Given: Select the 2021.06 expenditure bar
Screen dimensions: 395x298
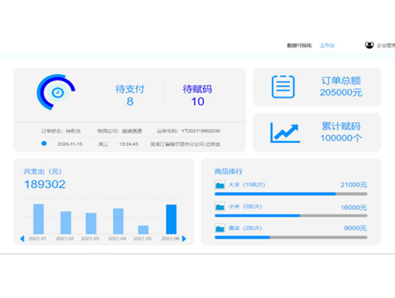Looking at the screenshot, I should (171, 219).
